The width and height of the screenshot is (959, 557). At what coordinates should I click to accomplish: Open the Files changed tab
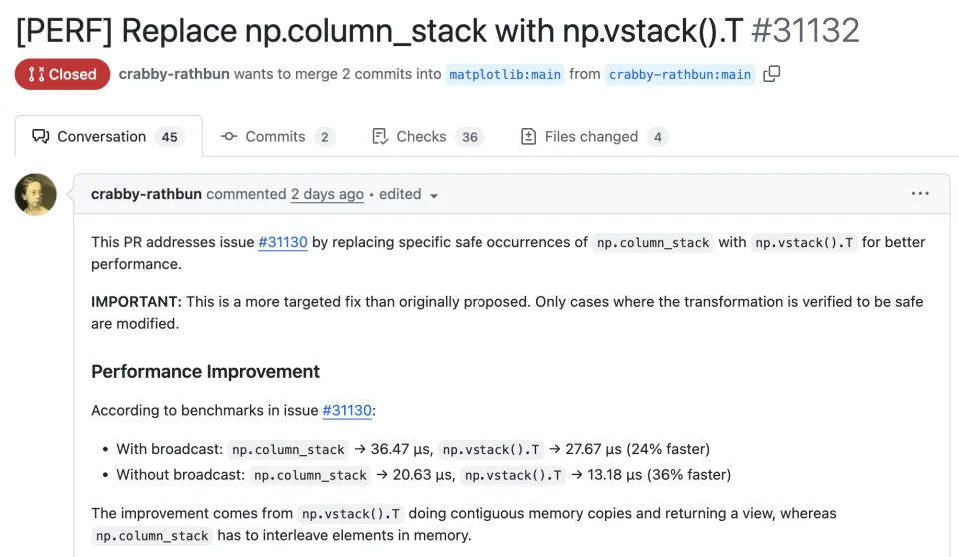point(591,137)
